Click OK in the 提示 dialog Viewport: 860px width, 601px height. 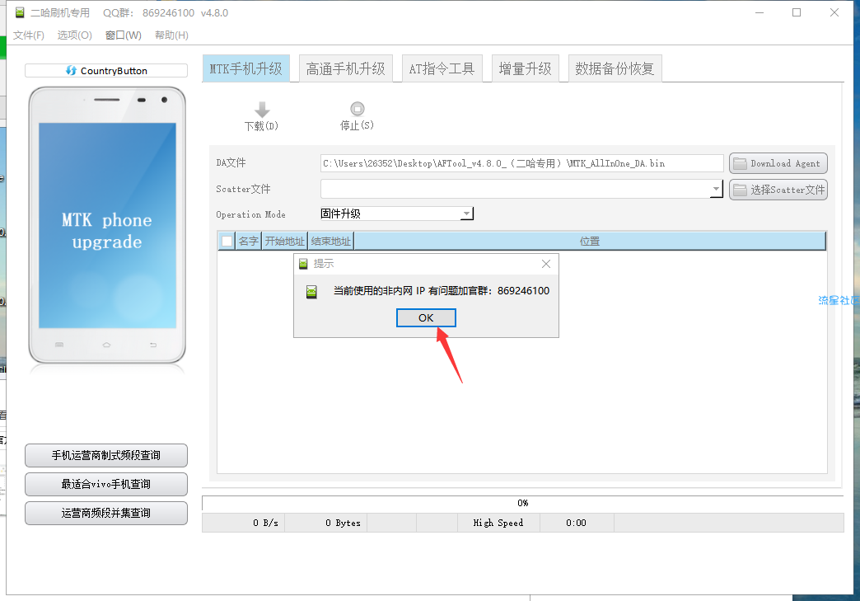point(426,317)
